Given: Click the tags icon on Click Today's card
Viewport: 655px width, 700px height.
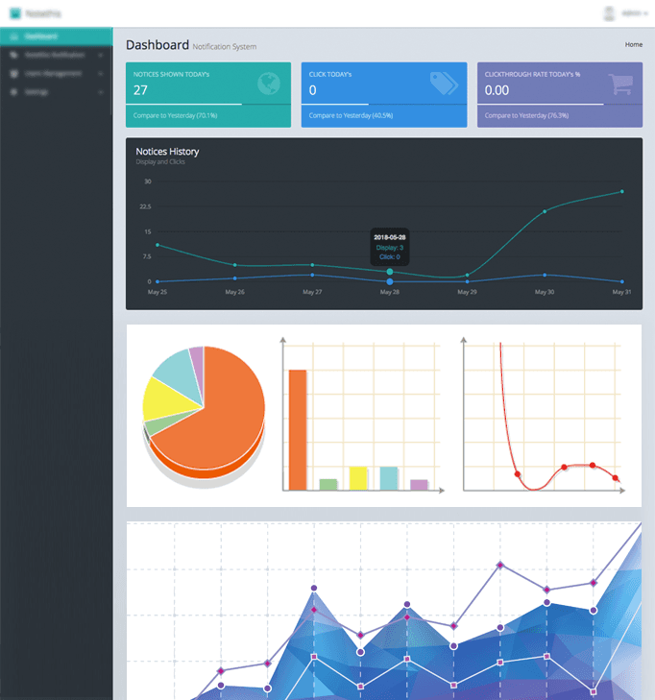Looking at the screenshot, I should pos(444,84).
